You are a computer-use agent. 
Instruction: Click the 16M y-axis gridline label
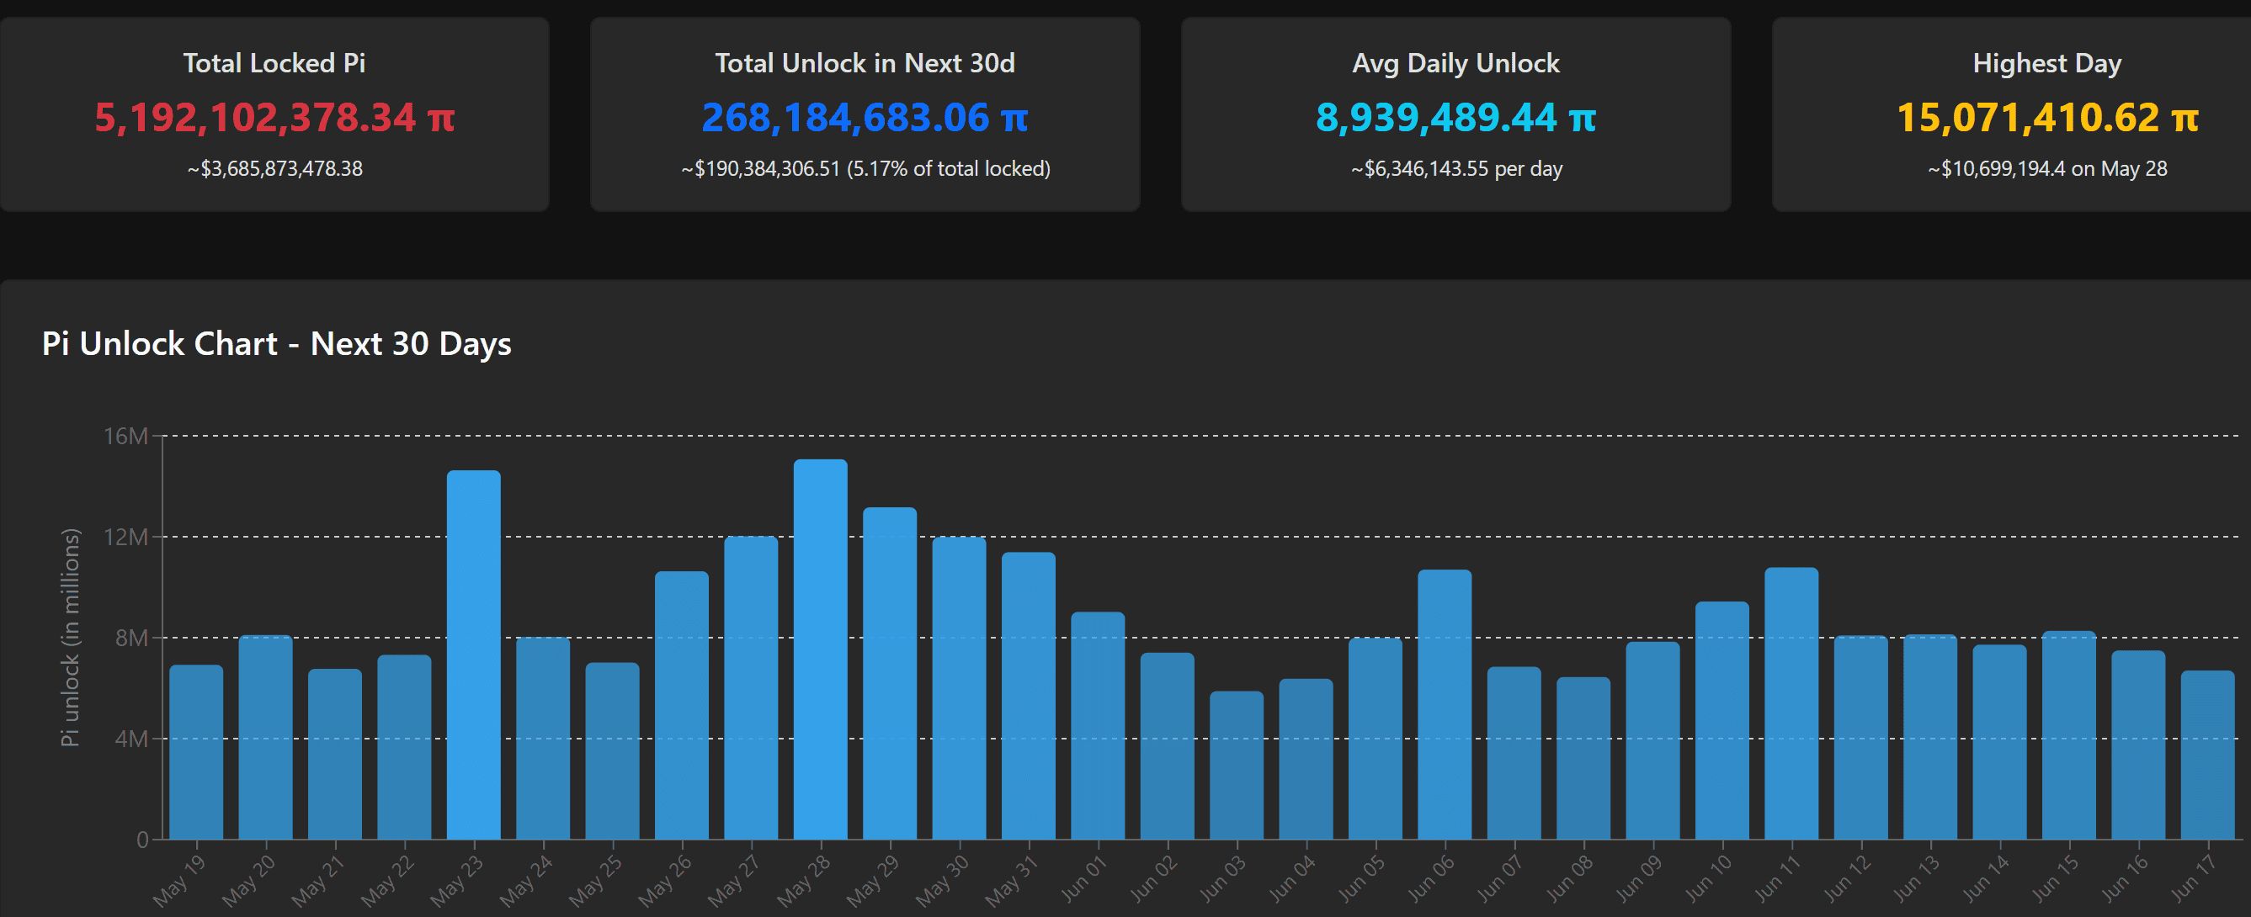tap(125, 436)
